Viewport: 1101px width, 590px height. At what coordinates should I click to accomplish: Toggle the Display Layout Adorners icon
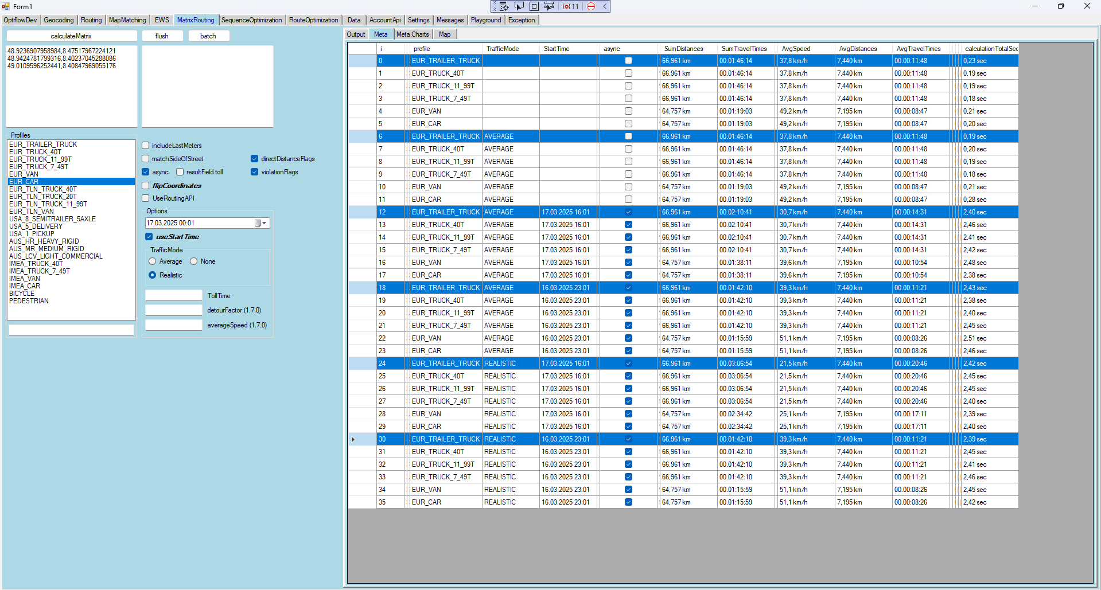tap(534, 6)
